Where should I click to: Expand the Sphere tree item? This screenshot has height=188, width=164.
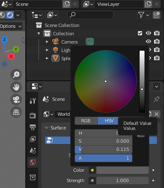coord(47,58)
